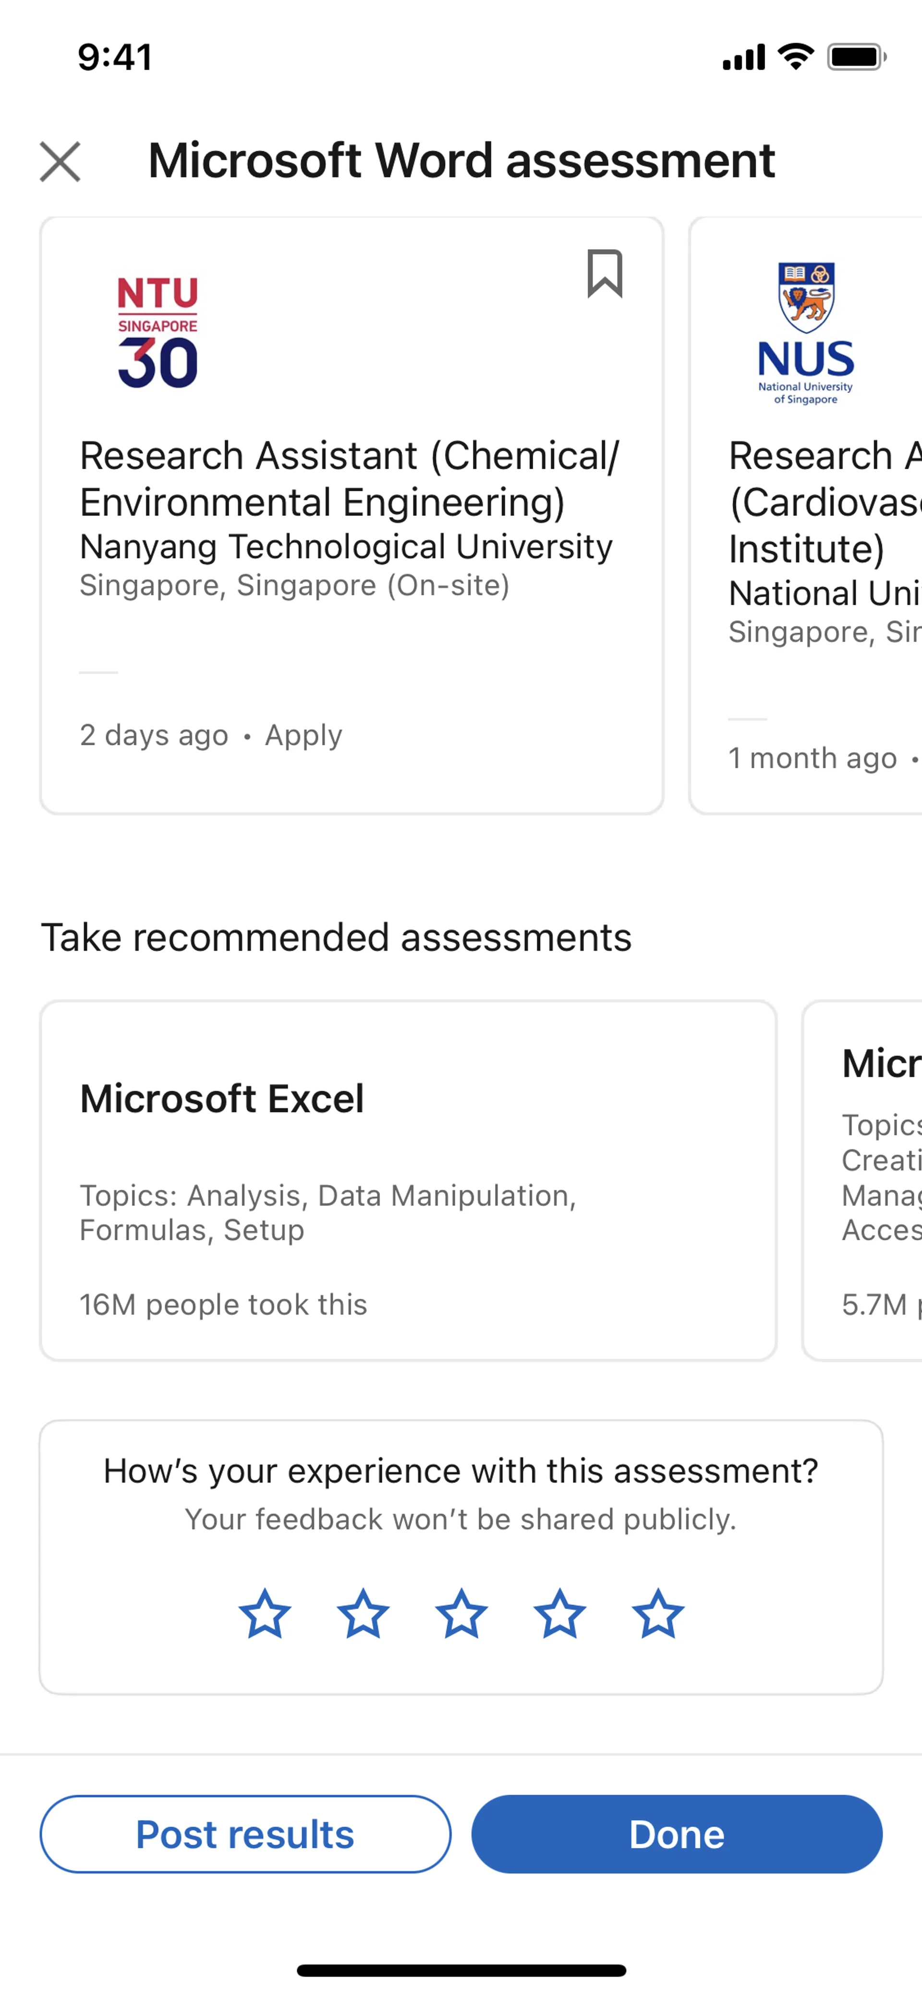922x1996 pixels.
Task: Tap the Singapore (On-site) location text
Action: pos(294,586)
